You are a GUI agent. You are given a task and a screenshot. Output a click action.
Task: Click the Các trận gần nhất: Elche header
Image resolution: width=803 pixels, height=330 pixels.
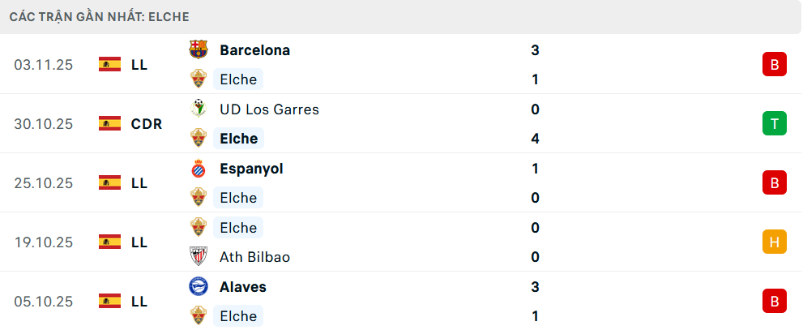coord(100,16)
